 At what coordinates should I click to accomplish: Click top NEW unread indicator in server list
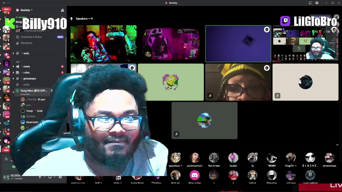coord(6,9)
